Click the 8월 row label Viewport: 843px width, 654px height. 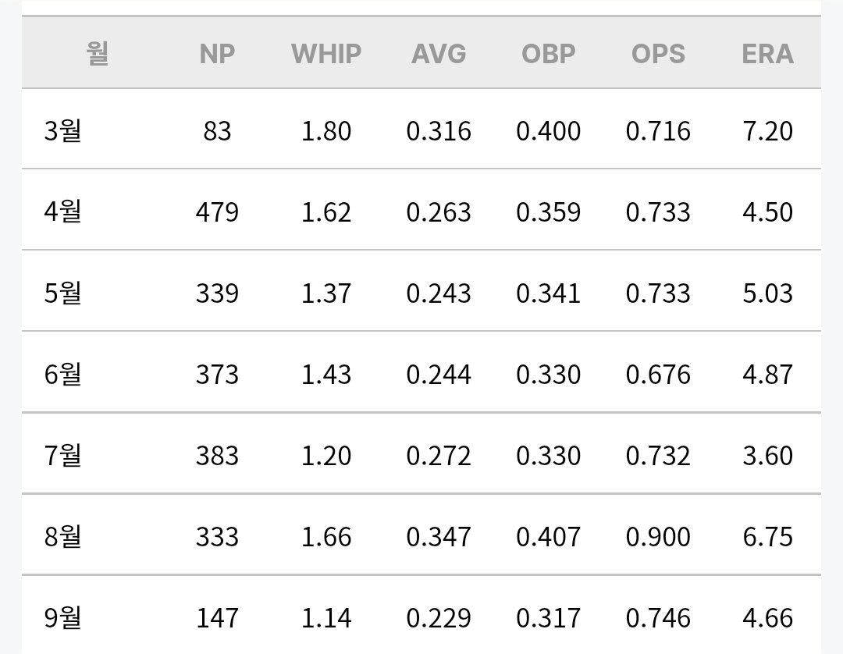click(63, 536)
